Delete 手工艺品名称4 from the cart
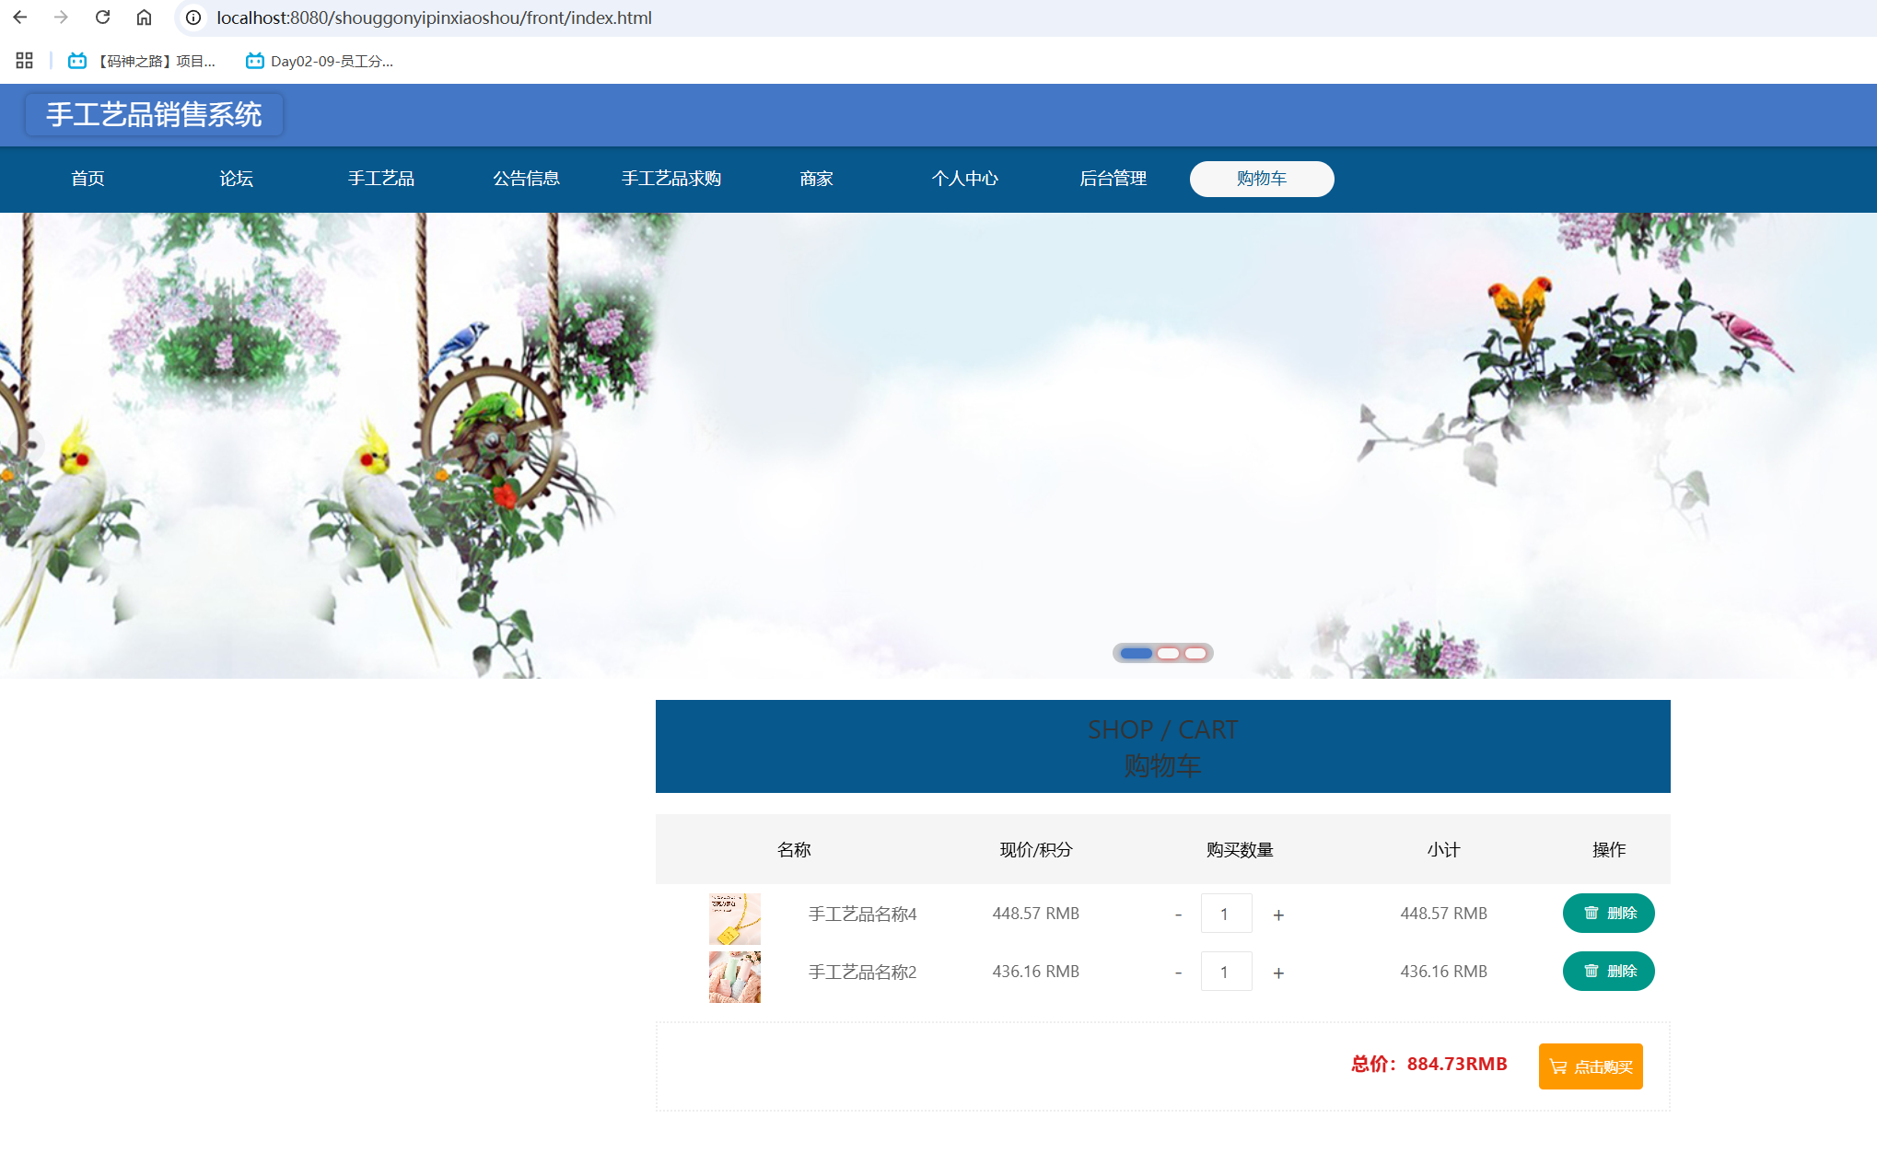The width and height of the screenshot is (1877, 1165). pyautogui.click(x=1608, y=913)
